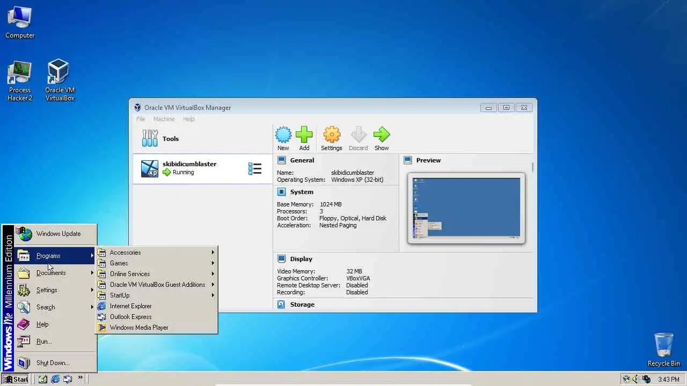Click the Storage section header
Screen dimensions: 687x386
(x=302, y=305)
